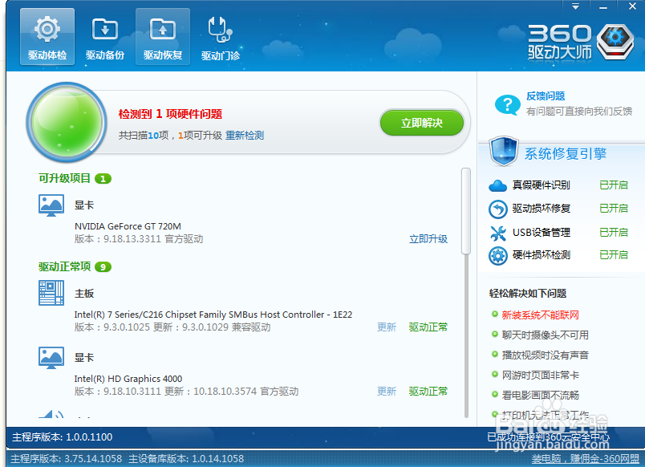Click the 硬件损坏检测 gear icon
This screenshot has height=467, width=645.
click(x=497, y=255)
